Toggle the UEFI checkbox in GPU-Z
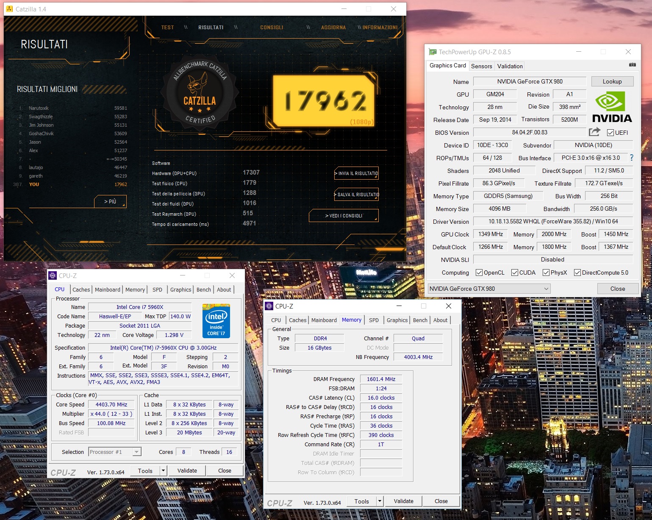This screenshot has width=652, height=520. 610,133
